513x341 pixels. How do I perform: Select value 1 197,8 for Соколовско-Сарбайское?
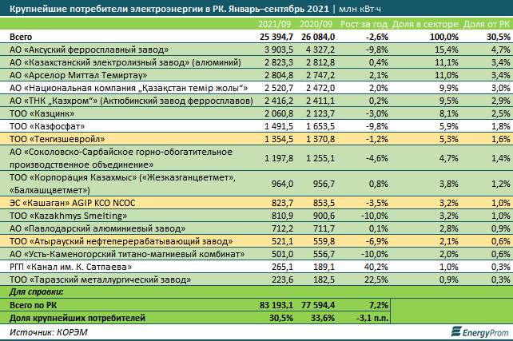click(279, 158)
